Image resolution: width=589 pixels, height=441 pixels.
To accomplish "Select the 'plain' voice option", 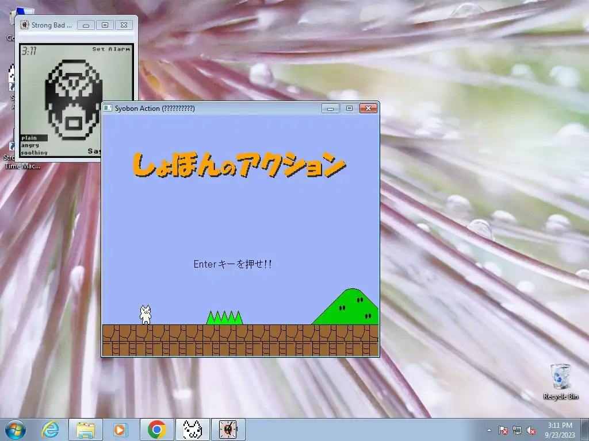I will tap(33, 138).
